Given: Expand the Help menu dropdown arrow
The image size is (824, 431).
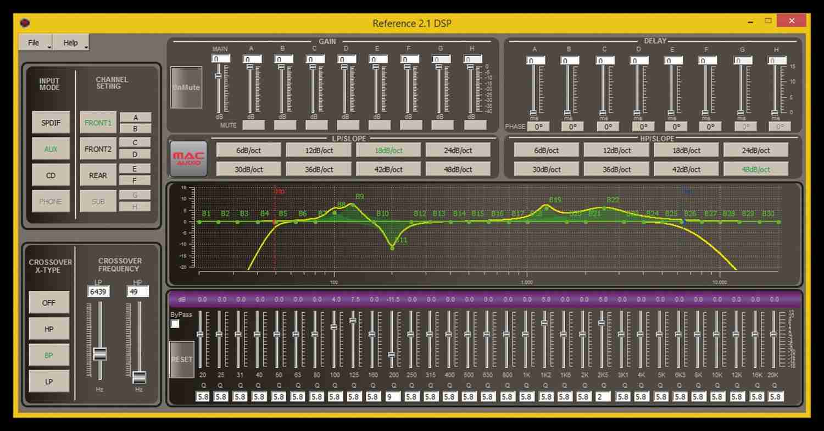Looking at the screenshot, I should pos(86,48).
